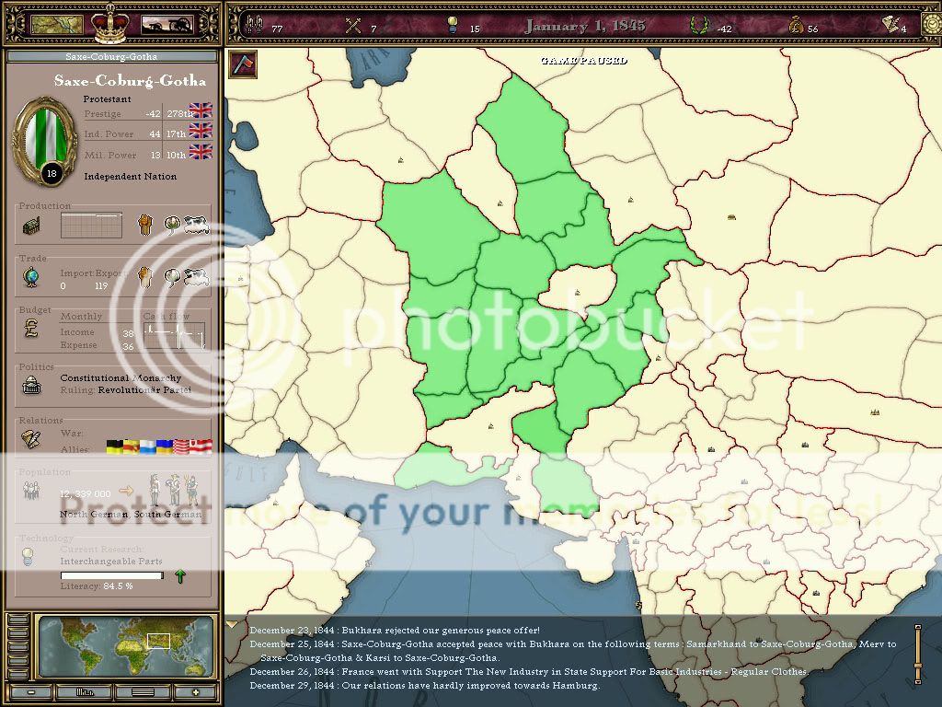The image size is (942, 707).
Task: Open the Population people group icon
Action: click(x=31, y=491)
